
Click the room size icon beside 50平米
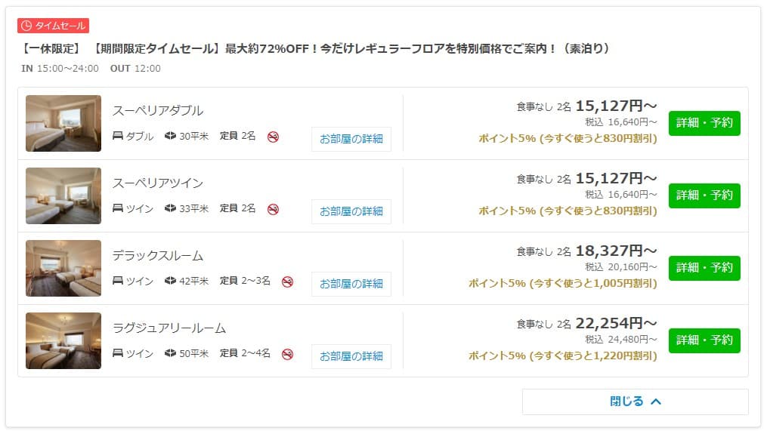pyautogui.click(x=170, y=352)
